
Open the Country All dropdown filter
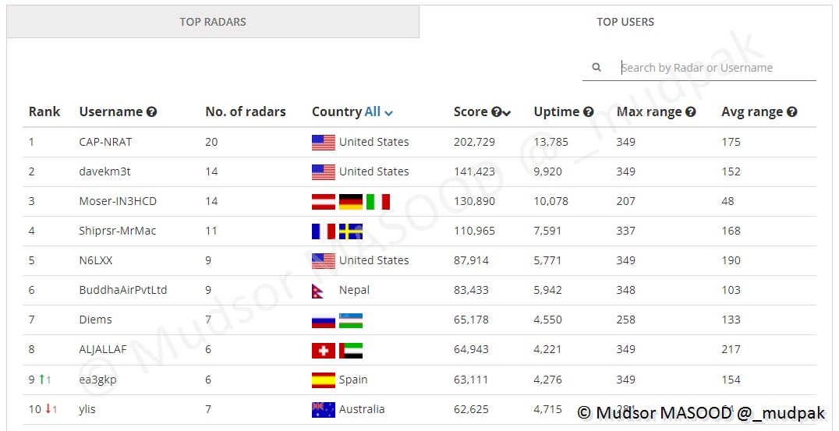379,112
